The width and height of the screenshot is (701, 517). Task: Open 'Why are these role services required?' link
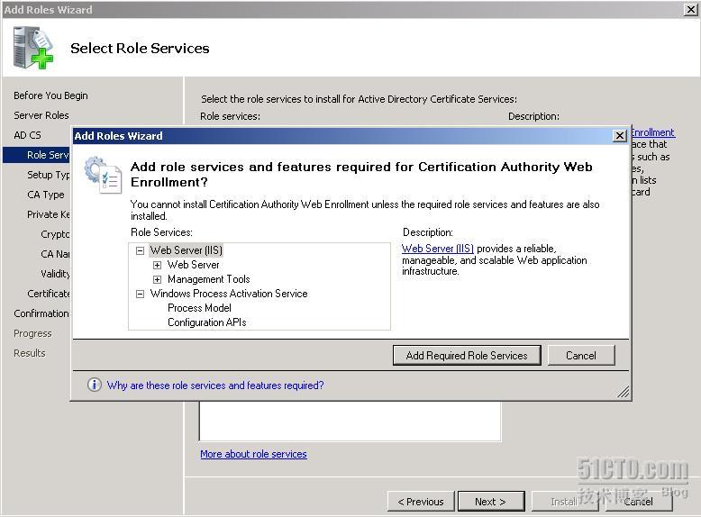tap(215, 385)
